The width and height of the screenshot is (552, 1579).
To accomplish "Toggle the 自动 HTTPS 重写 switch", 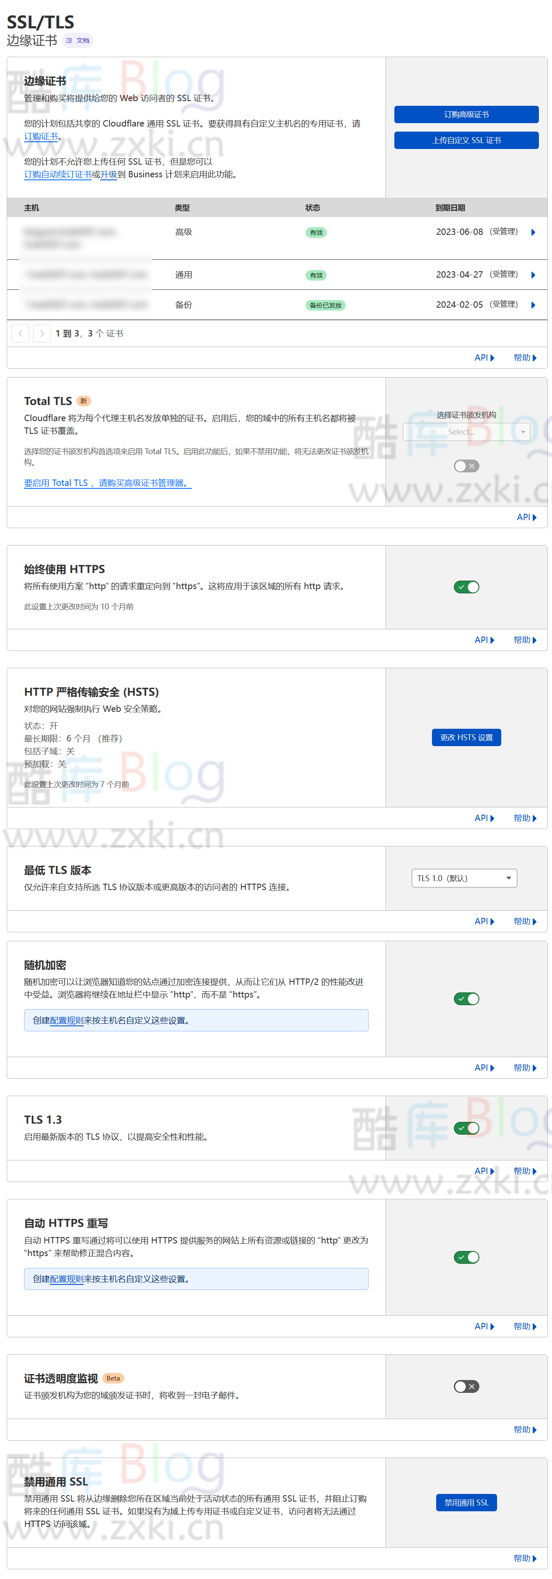I will click(x=466, y=1257).
